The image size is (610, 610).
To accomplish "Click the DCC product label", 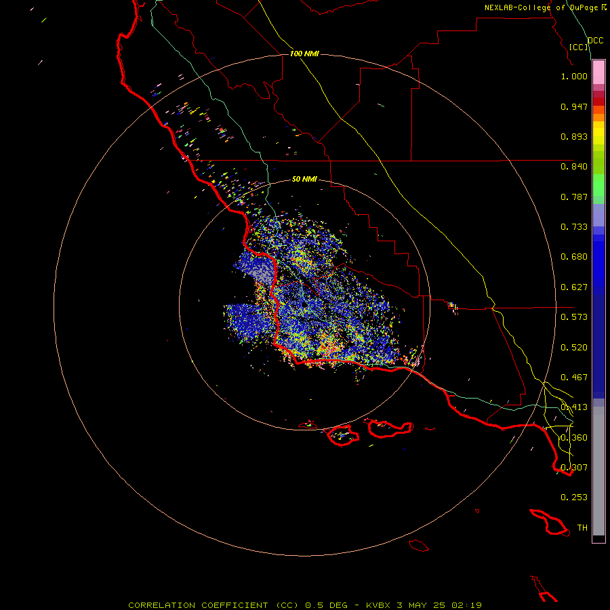I will (x=596, y=41).
